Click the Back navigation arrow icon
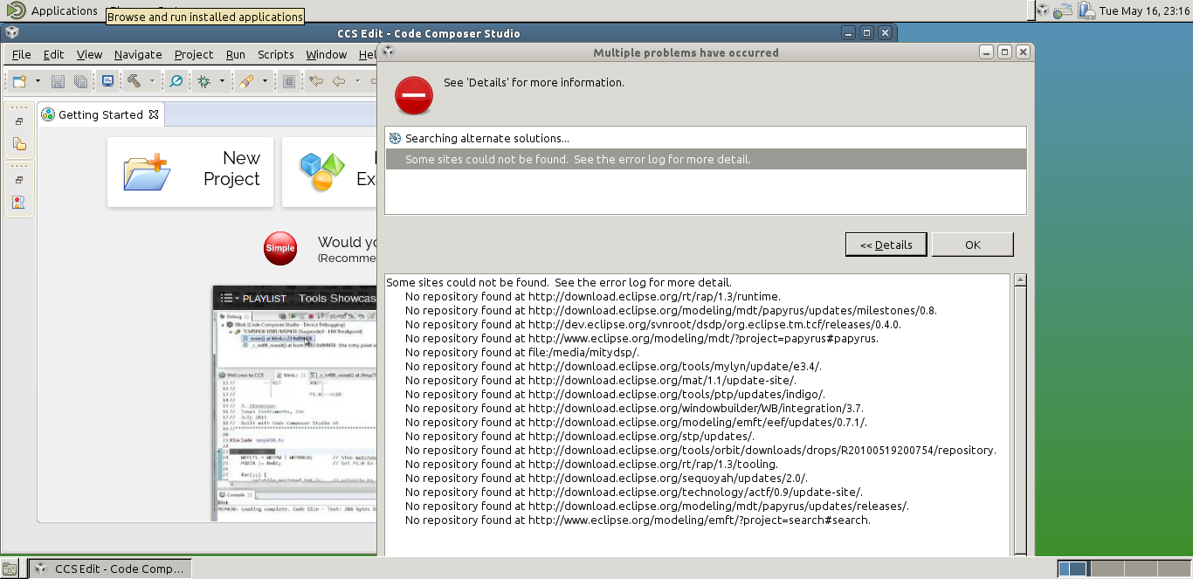 click(x=339, y=81)
